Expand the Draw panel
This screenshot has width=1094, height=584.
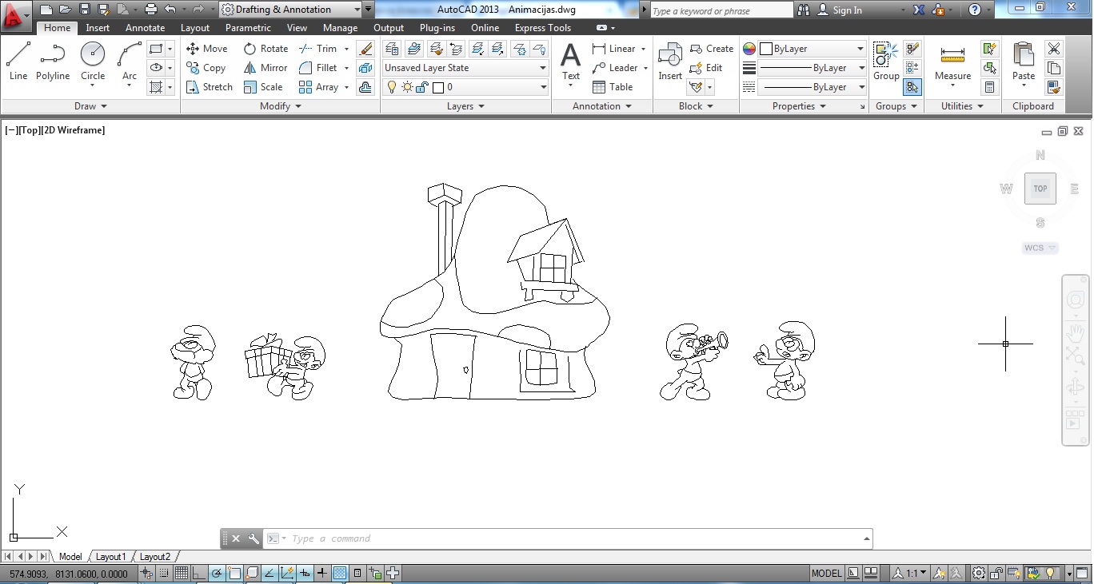[90, 106]
